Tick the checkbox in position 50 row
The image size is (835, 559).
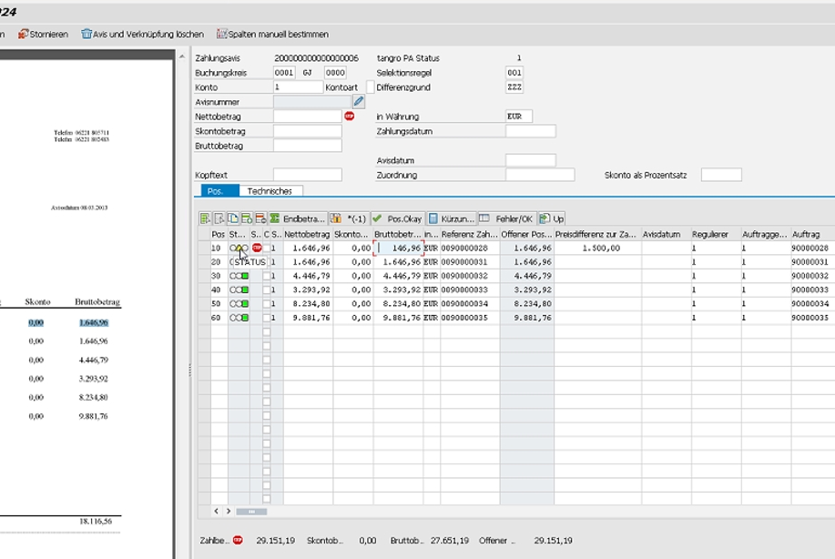click(267, 304)
